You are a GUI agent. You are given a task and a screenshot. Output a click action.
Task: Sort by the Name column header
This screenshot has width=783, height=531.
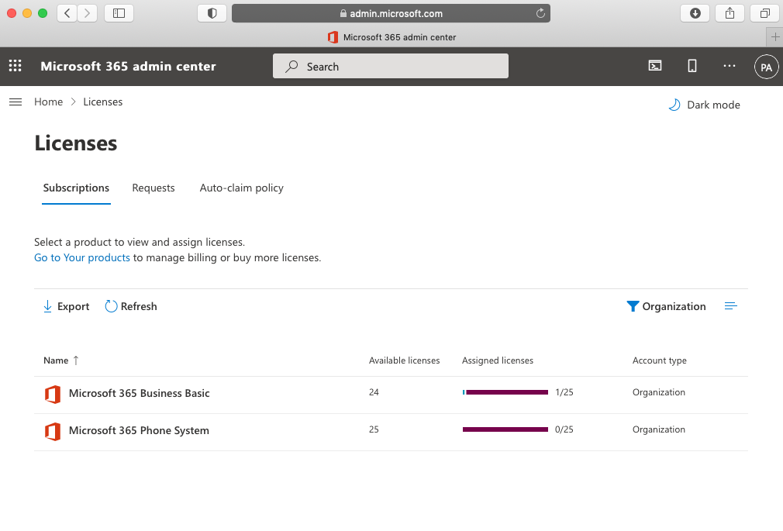coord(56,360)
